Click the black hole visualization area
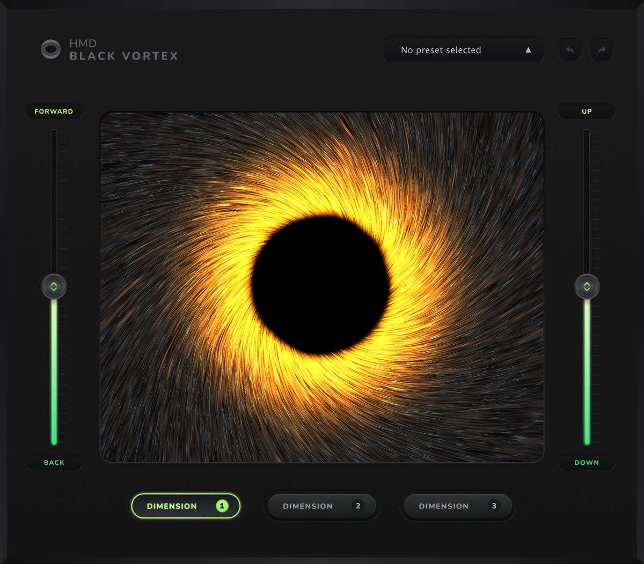This screenshot has height=564, width=644. point(322,286)
